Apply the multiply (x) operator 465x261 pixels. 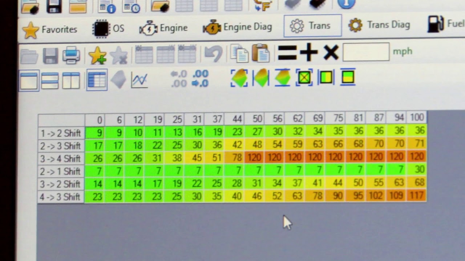coord(331,52)
